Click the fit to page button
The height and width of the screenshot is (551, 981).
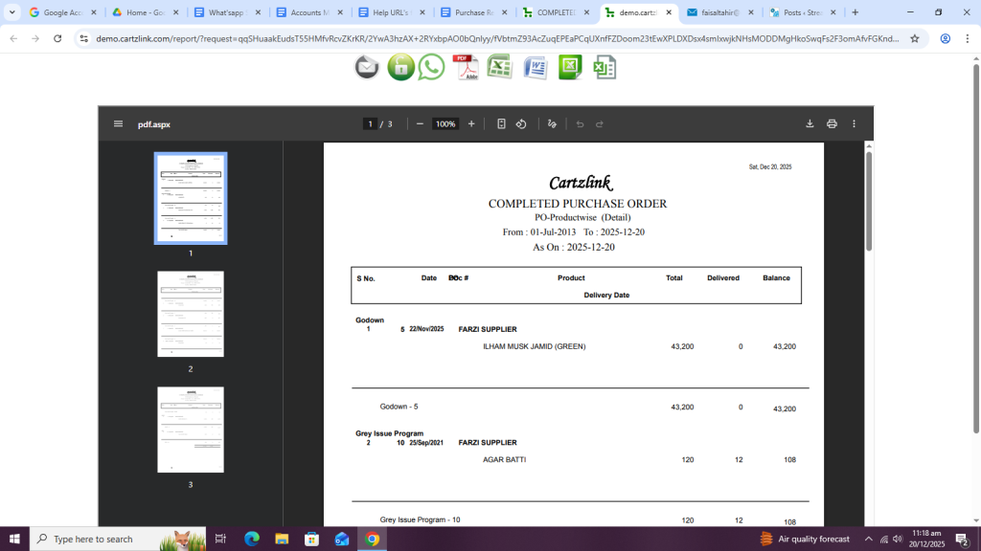click(501, 124)
